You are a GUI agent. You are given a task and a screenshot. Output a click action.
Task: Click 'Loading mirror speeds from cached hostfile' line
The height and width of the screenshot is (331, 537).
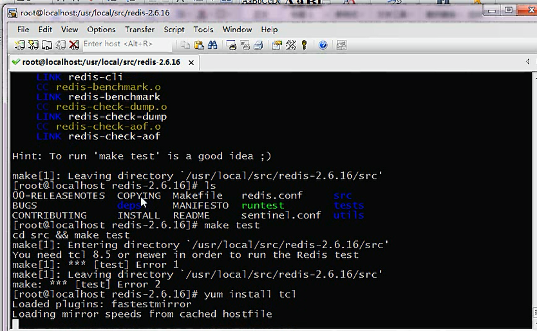[x=142, y=314]
